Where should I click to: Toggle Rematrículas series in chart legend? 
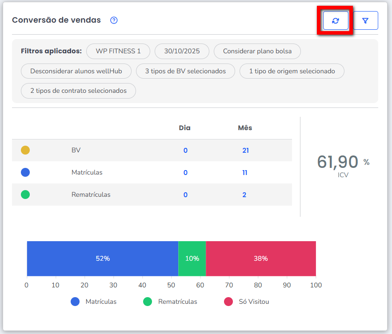170,302
